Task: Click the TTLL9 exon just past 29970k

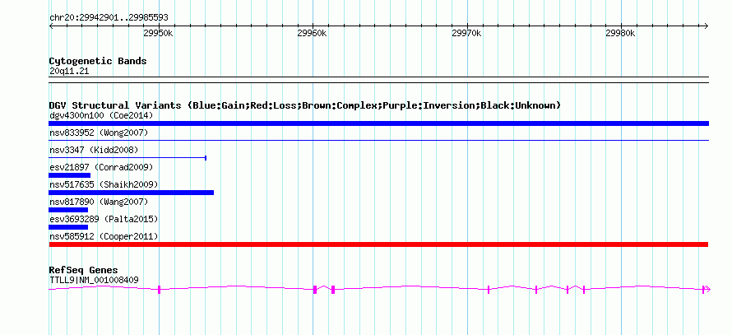Action: click(x=489, y=290)
